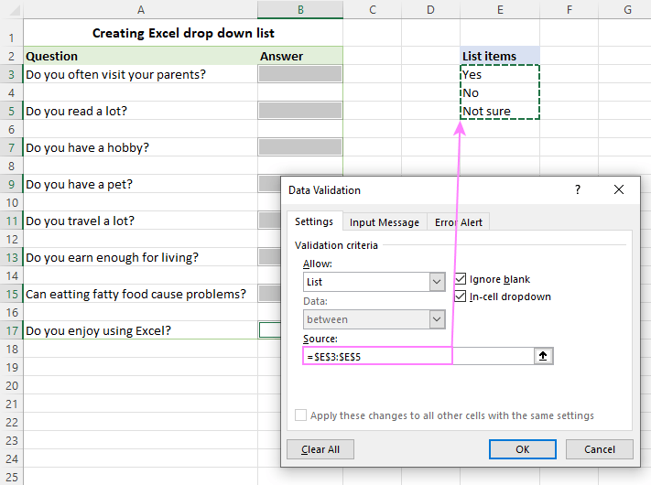Switch to the Input Message tab
Image resolution: width=651 pixels, height=485 pixels.
tap(385, 222)
